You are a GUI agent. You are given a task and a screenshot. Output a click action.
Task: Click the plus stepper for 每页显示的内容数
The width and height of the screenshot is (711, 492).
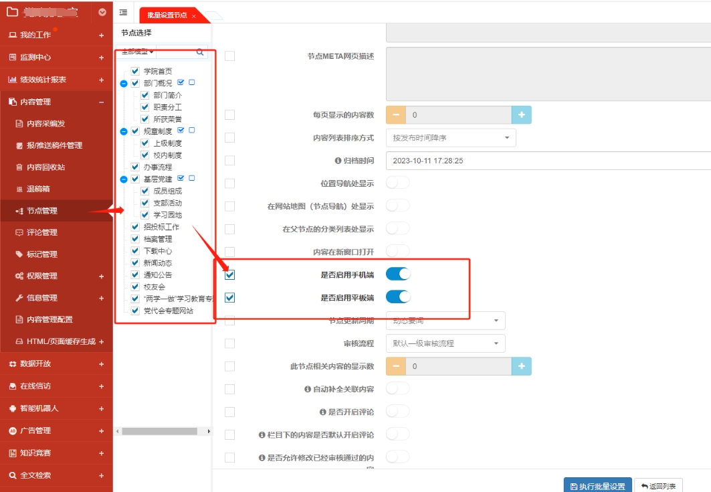[521, 115]
